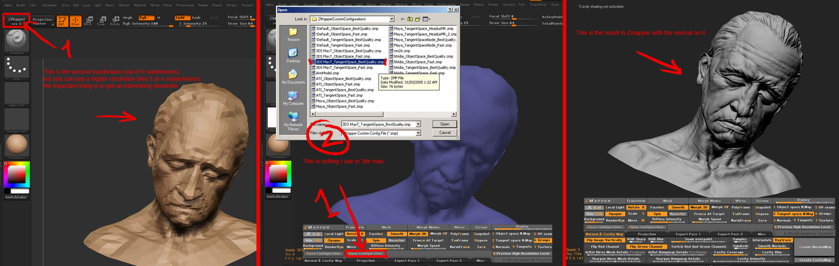The height and width of the screenshot is (266, 839).
Task: Click the Open button in the dialog
Action: (x=444, y=124)
